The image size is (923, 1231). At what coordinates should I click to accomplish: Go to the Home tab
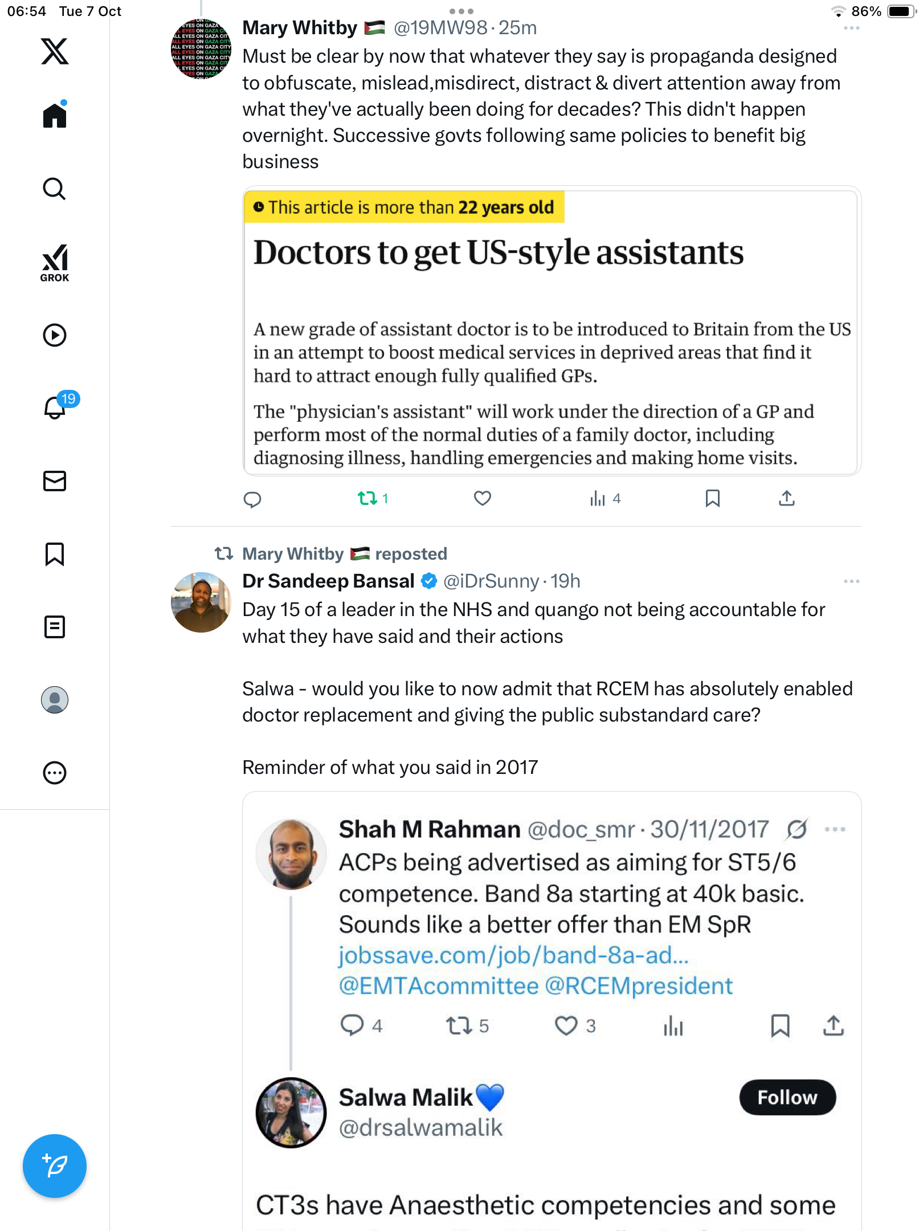(x=55, y=116)
